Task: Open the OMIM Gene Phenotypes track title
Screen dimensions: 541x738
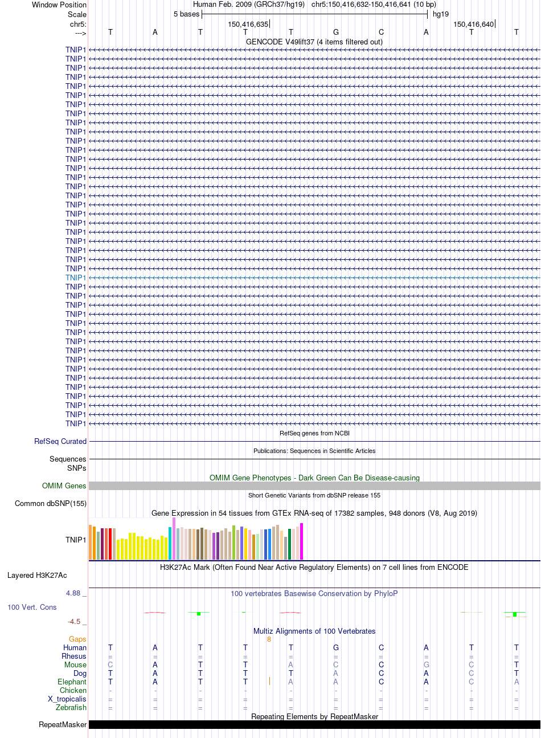Action: pyautogui.click(x=314, y=478)
